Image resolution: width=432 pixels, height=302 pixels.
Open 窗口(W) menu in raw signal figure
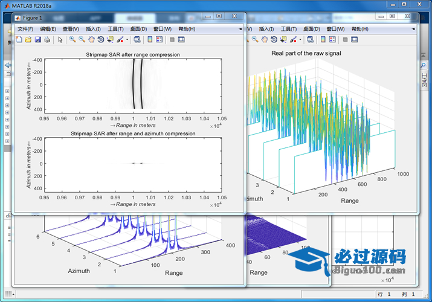[x=335, y=29]
